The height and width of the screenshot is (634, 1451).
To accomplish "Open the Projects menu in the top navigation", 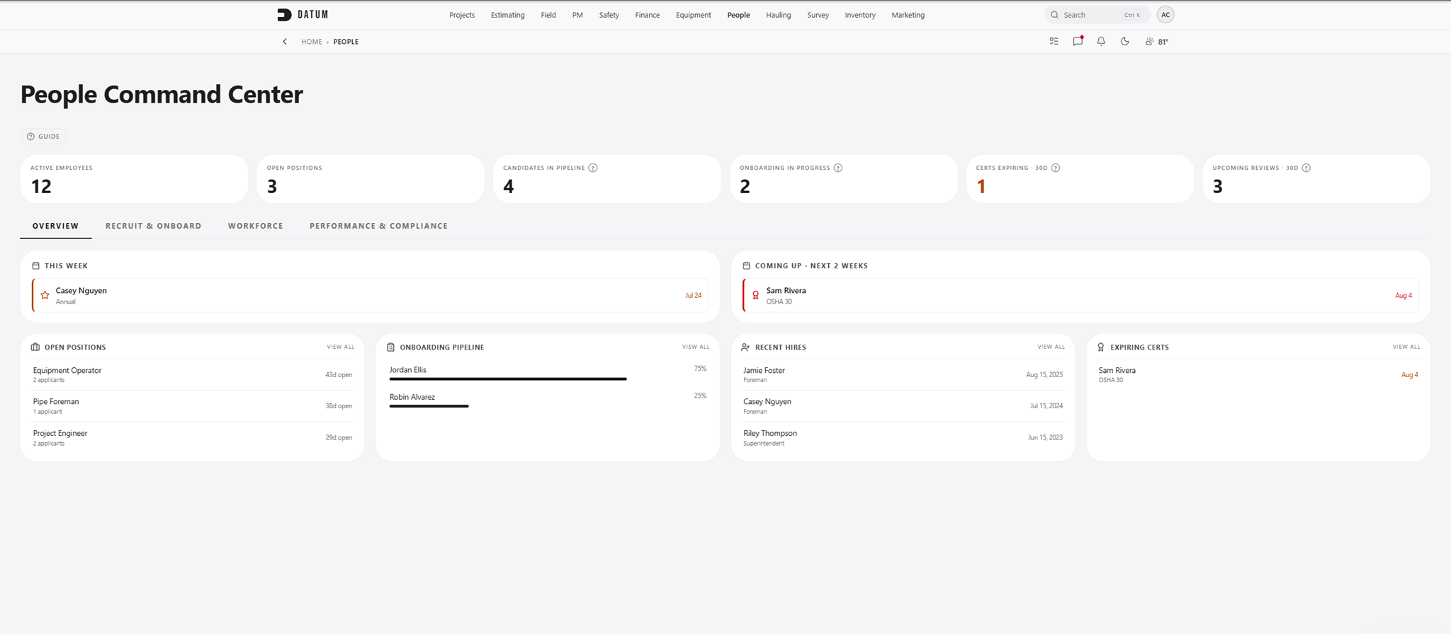I will [462, 15].
